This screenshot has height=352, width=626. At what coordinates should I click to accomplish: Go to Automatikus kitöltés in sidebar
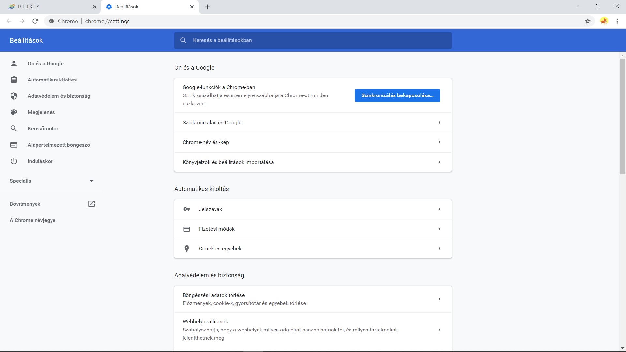[52, 80]
